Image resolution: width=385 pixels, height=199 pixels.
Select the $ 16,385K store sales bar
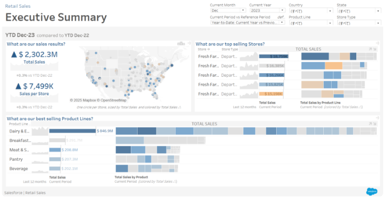pos(272,66)
